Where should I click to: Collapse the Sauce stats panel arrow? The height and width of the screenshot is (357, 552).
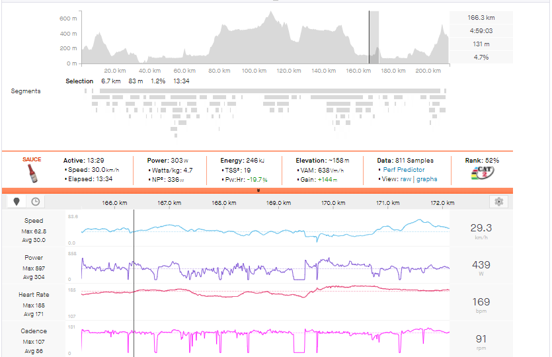[x=258, y=190]
